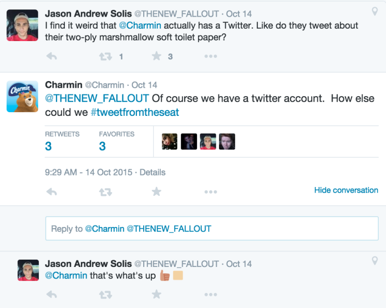
Task: Click location pin on first tweet
Action: click(375, 11)
